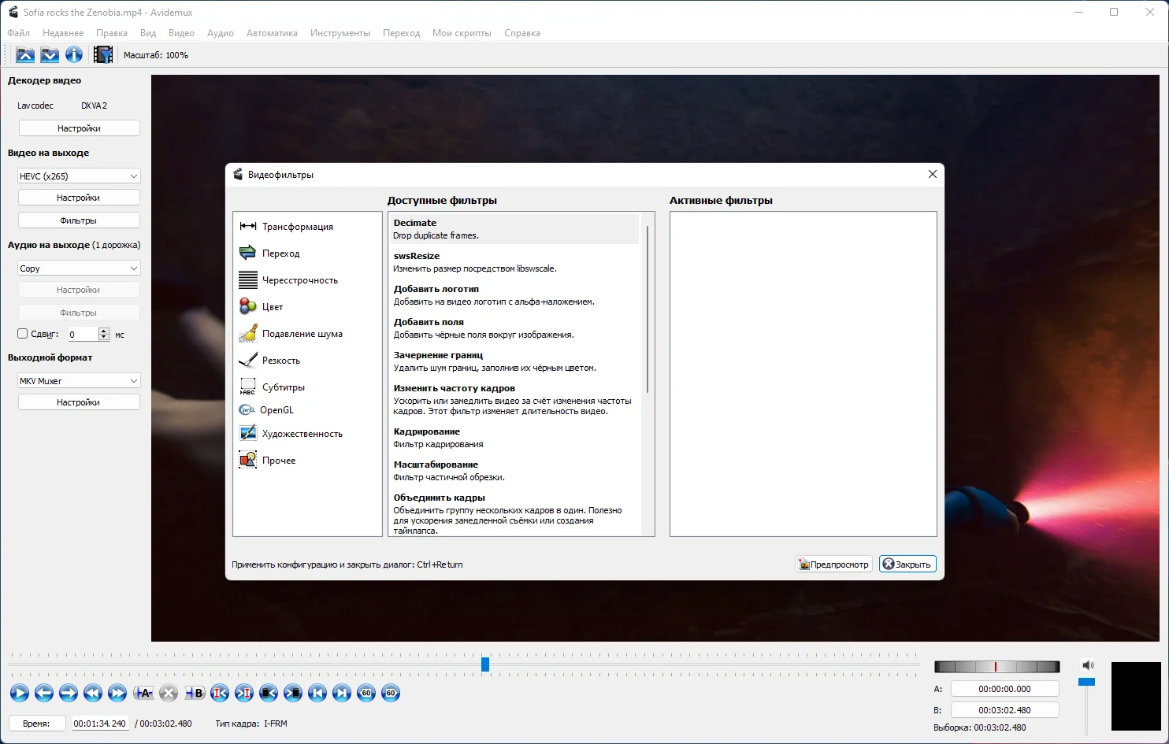Viewport: 1169px width, 744px height.
Task: Click the Закрыть button in filters dialog
Action: 907,564
